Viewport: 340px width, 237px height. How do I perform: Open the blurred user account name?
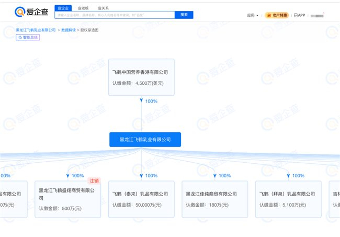317,16
